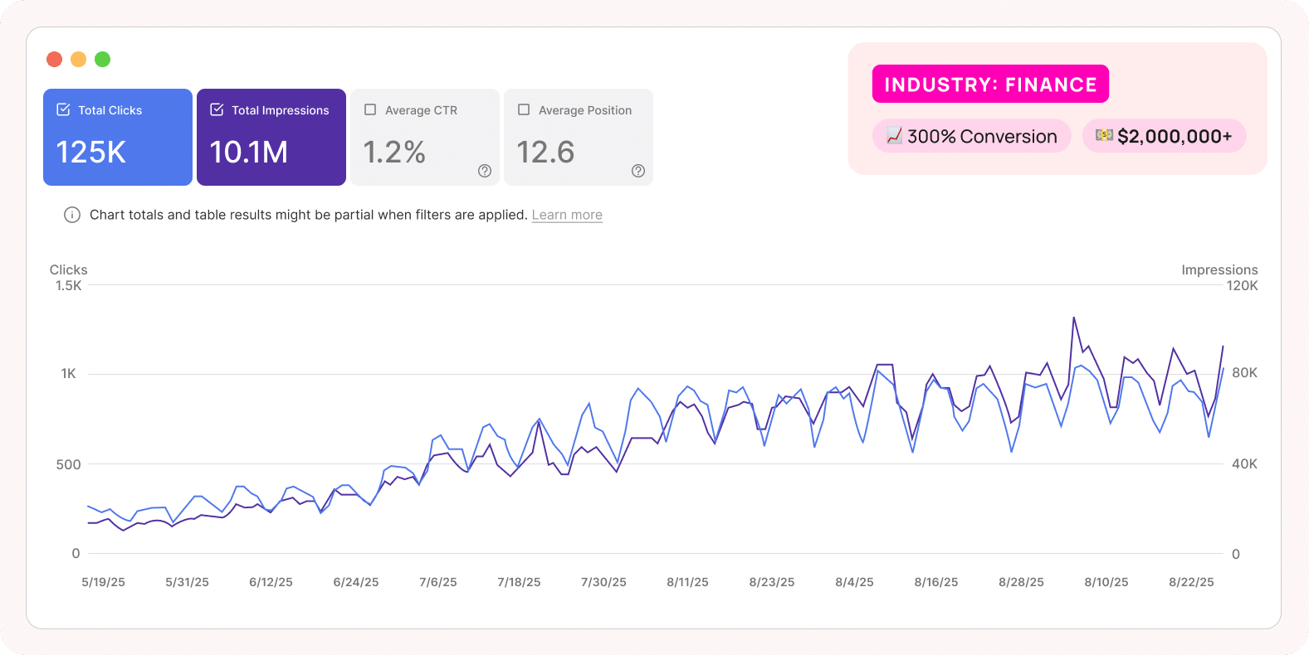Viewport: 1309px width, 655px height.
Task: Click the 10.1M total impressions value
Action: [249, 153]
